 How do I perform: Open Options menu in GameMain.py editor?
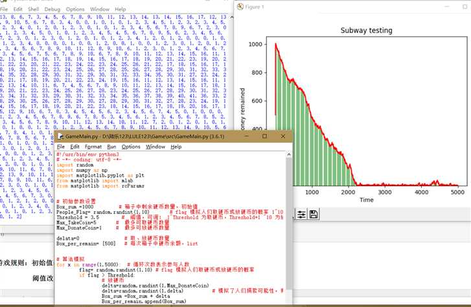131,147
